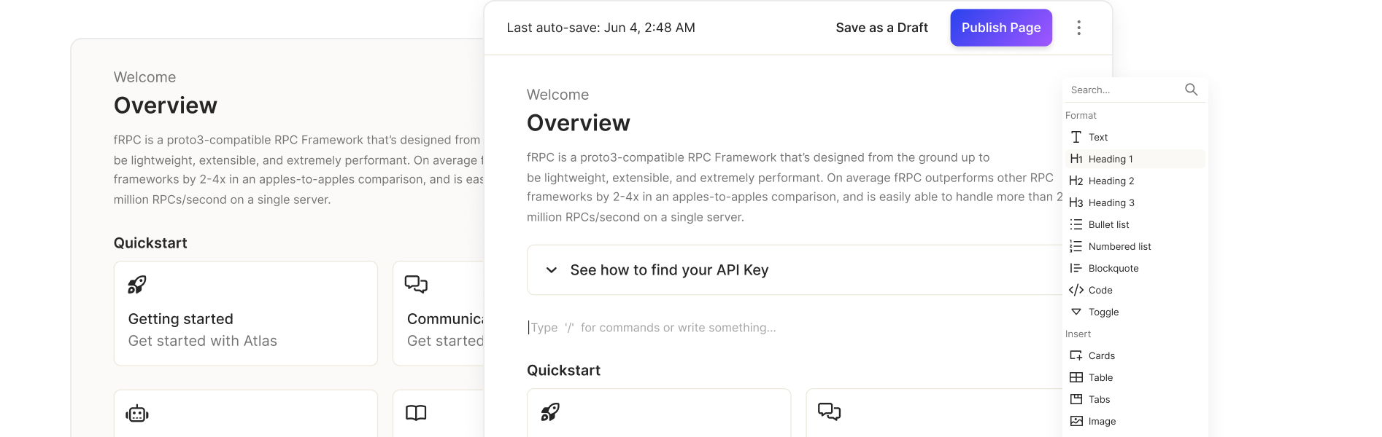
Task: Click the search magnifier icon
Action: pos(1191,90)
